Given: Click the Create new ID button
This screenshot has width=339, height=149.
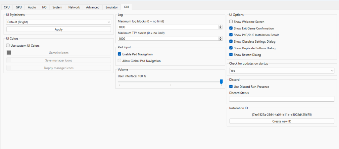Looking at the screenshot, I should (x=282, y=121).
